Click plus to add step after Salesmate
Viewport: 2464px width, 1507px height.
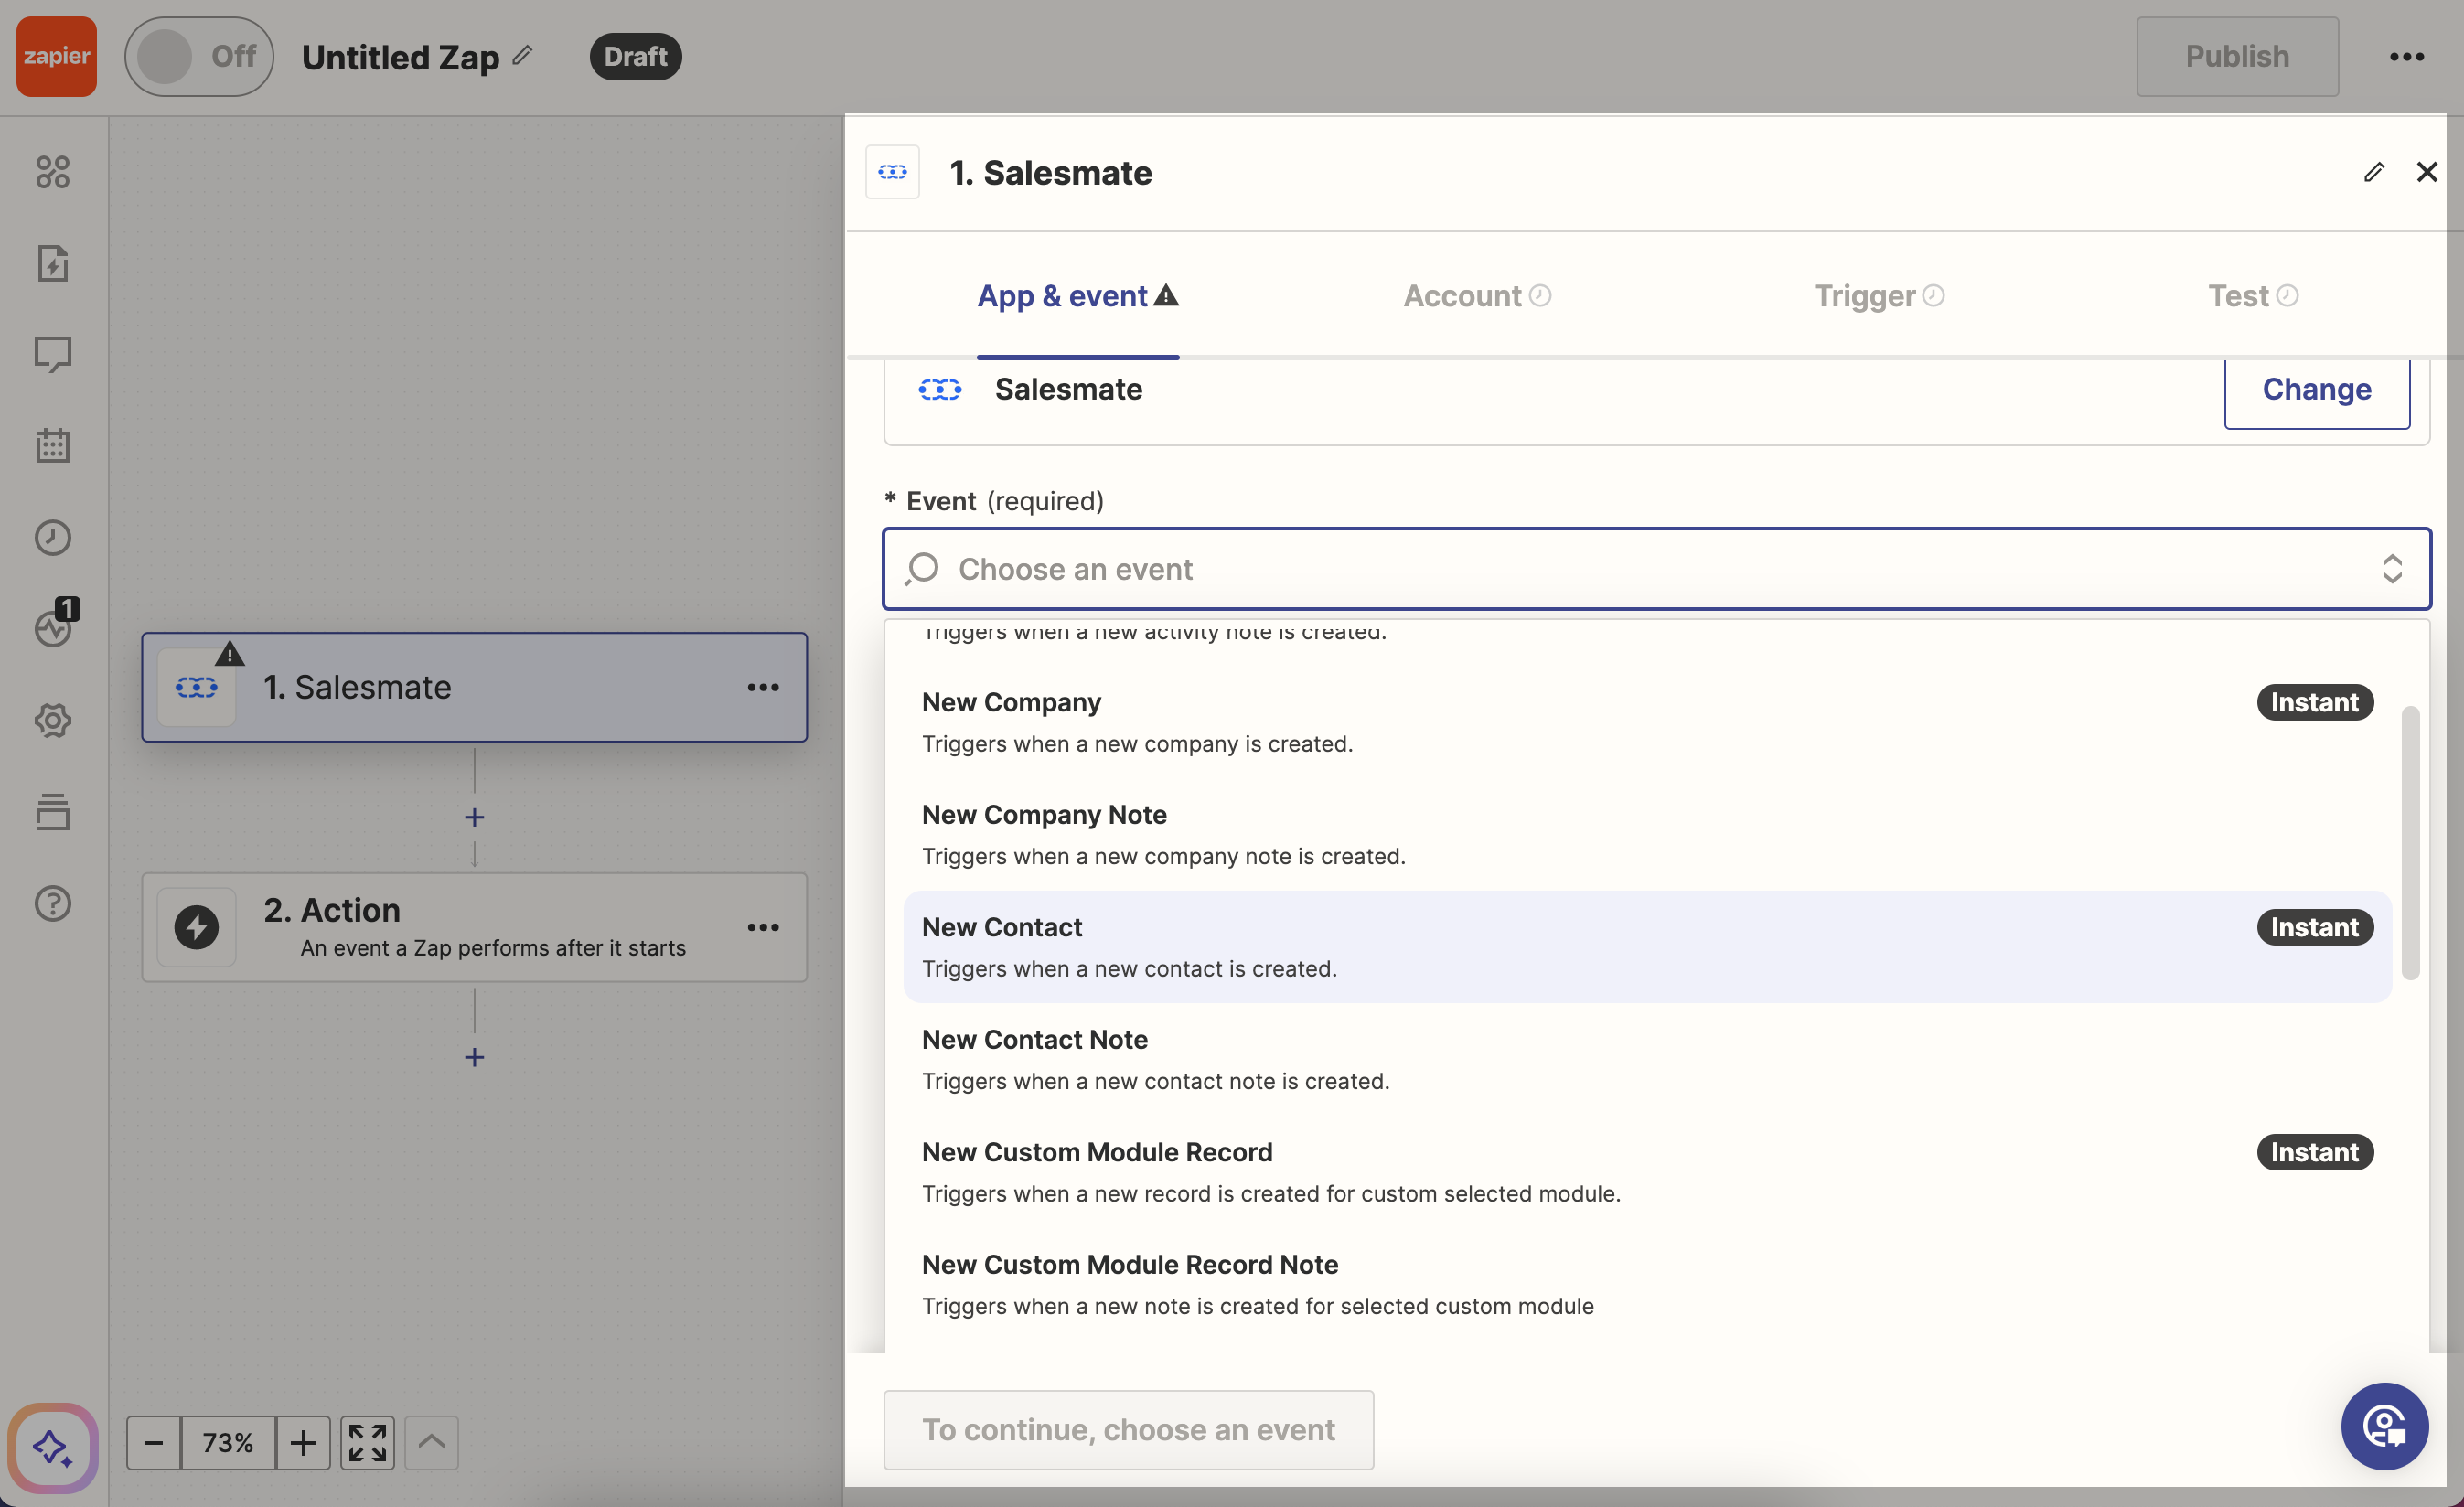[474, 817]
